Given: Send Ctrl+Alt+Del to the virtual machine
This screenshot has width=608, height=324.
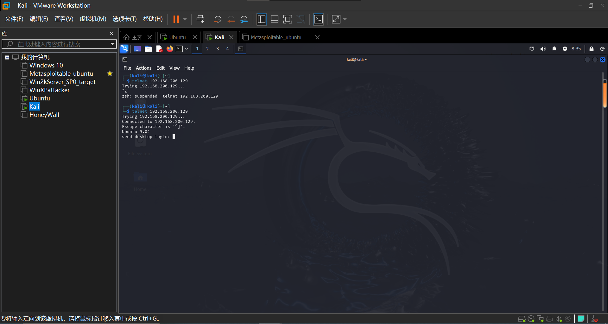Looking at the screenshot, I should (x=200, y=19).
